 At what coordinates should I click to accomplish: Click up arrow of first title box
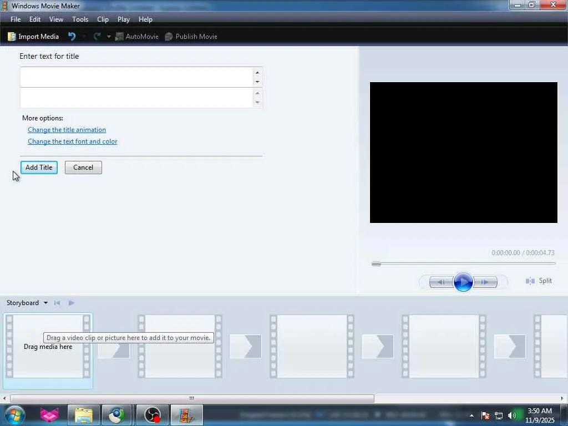tap(257, 73)
